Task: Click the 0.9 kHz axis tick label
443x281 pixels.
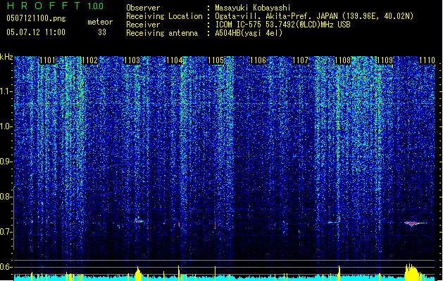Action: tap(6, 162)
